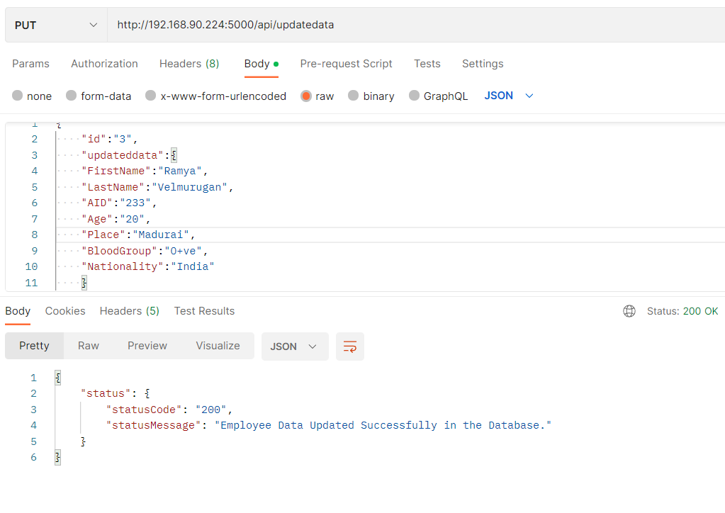Open the response Headers (5) tab
Viewport: 725px width, 513px height.
pos(130,311)
